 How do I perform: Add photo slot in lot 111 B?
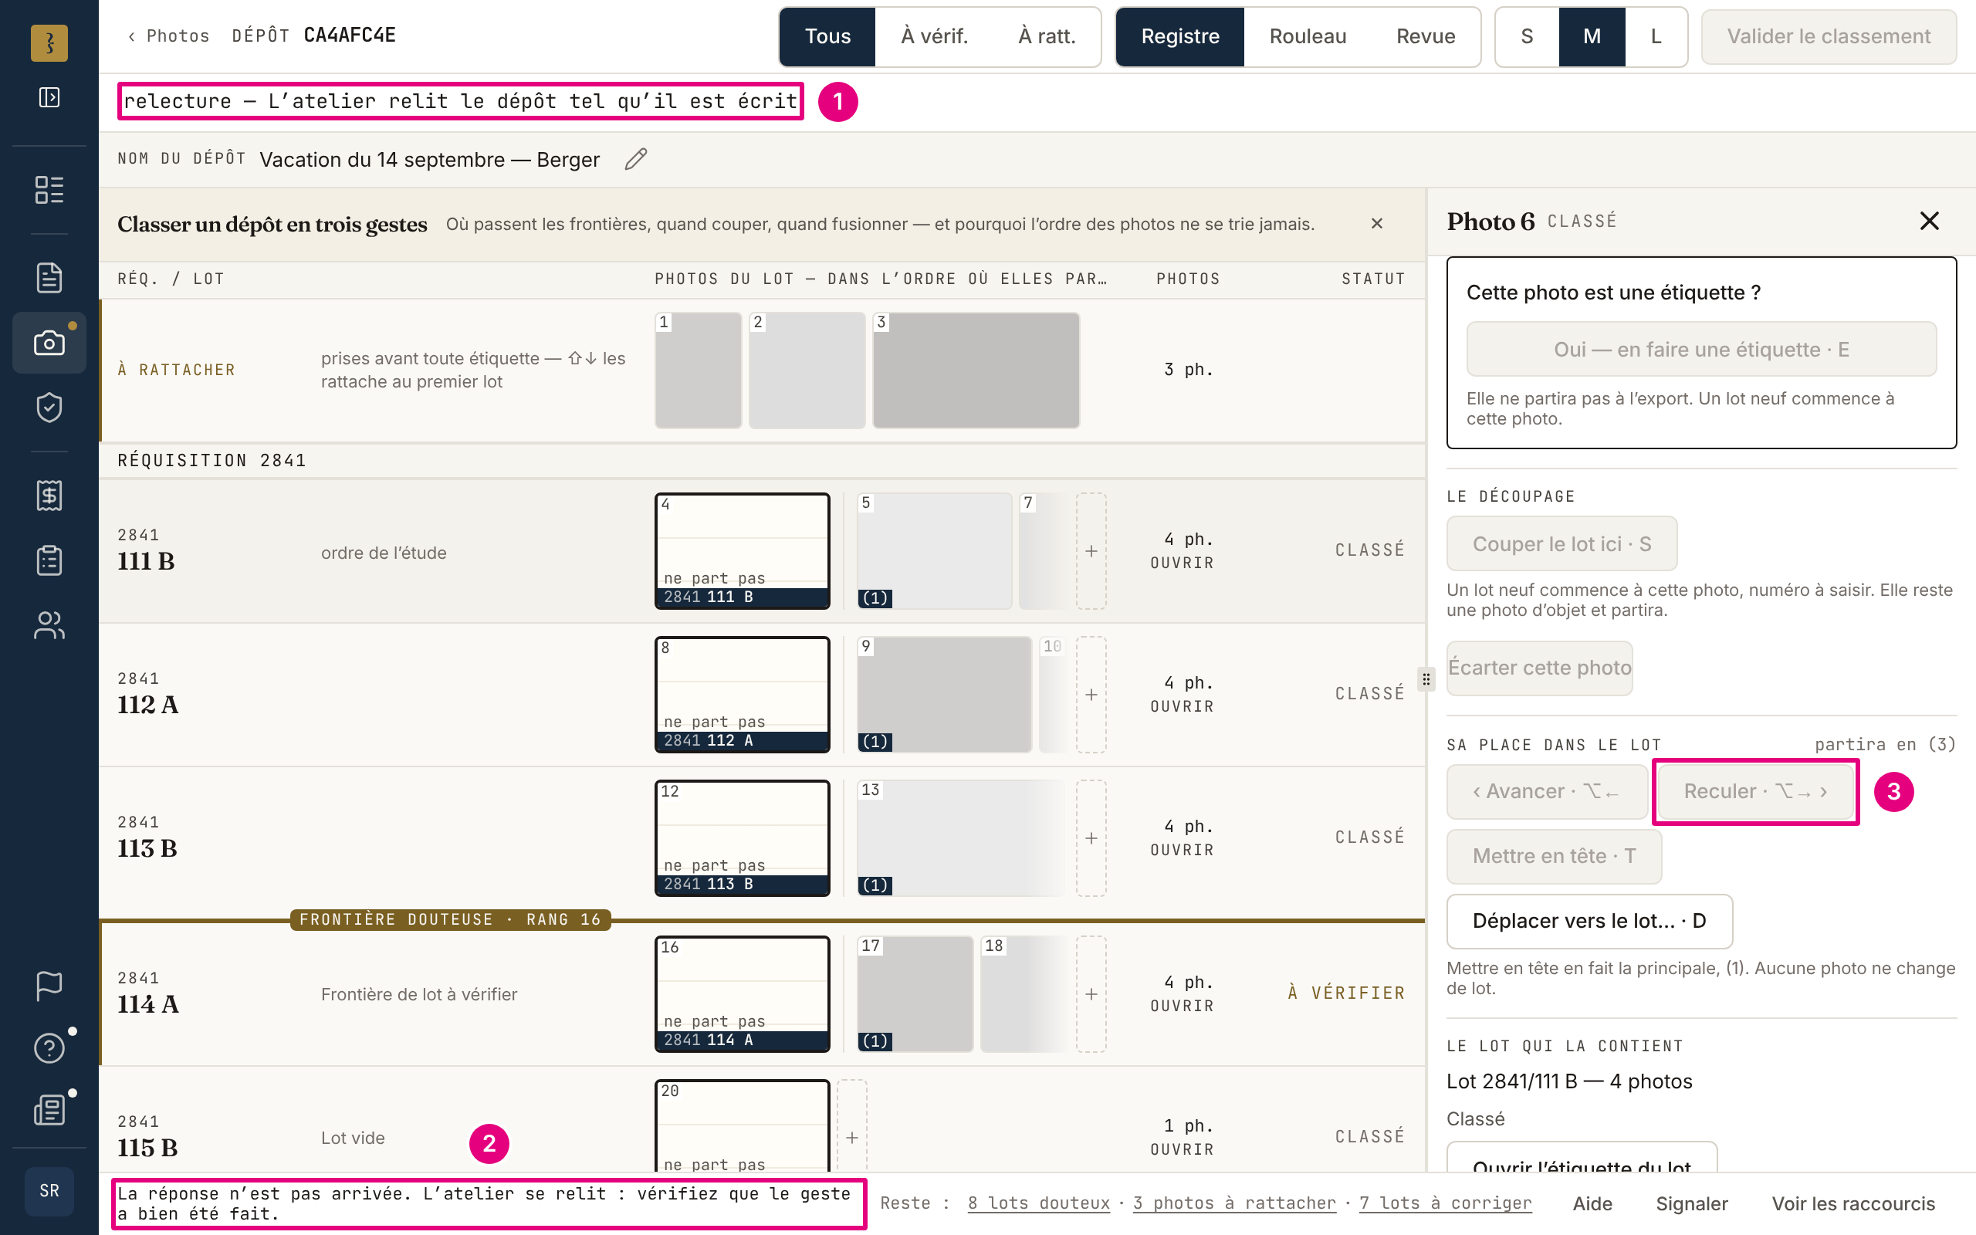click(x=1091, y=551)
